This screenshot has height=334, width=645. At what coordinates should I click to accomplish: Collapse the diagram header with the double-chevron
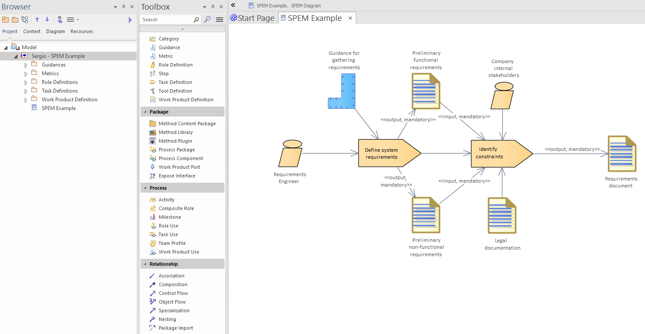[233, 6]
